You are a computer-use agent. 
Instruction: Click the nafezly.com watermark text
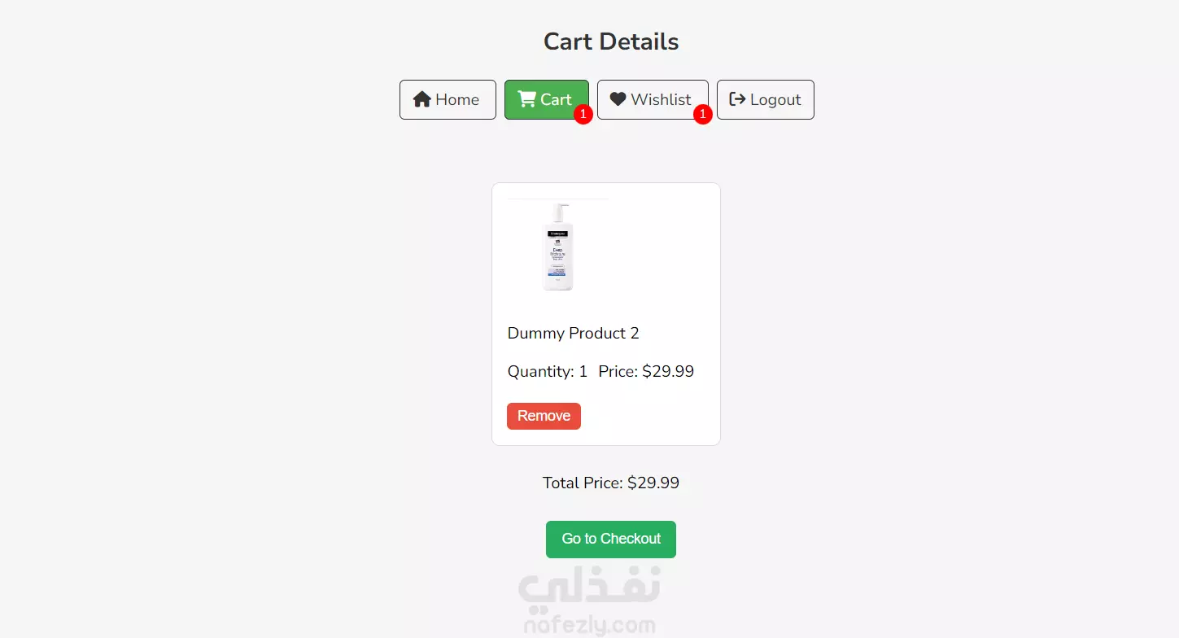pos(590,626)
